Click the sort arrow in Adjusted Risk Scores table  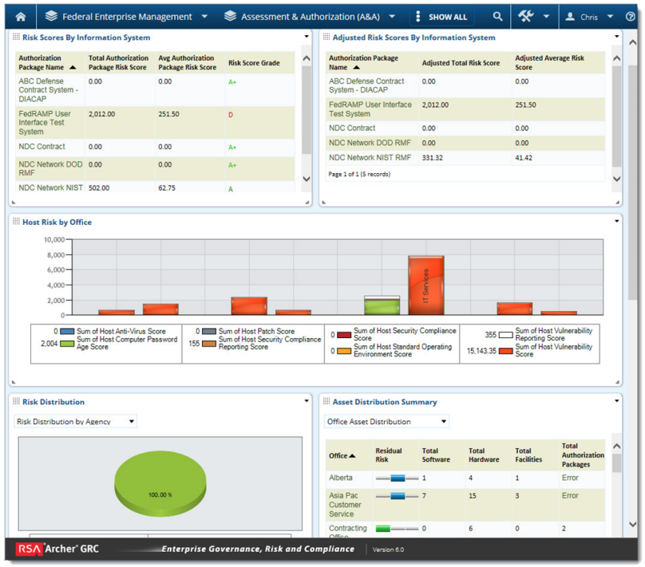coord(357,67)
